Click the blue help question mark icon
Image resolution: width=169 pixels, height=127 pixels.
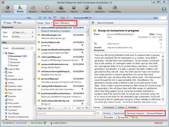pos(164,9)
